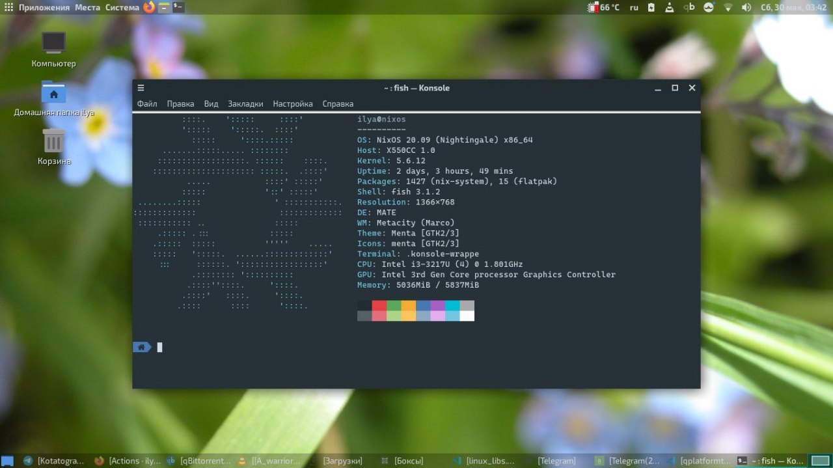Click the show desktop button in bottom panel
The height and width of the screenshot is (468, 833).
7,461
